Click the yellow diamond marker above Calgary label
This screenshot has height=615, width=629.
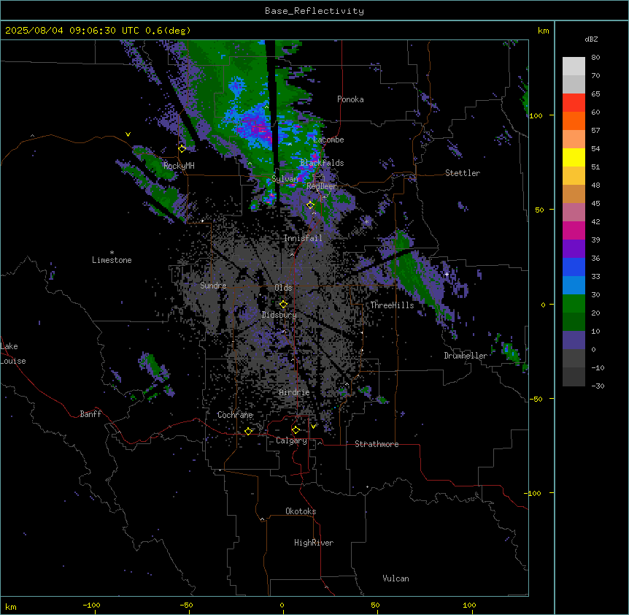coord(296,430)
